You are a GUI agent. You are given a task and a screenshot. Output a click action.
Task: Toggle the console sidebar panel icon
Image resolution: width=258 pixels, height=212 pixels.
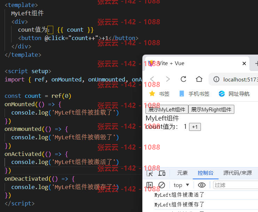tap(149, 185)
